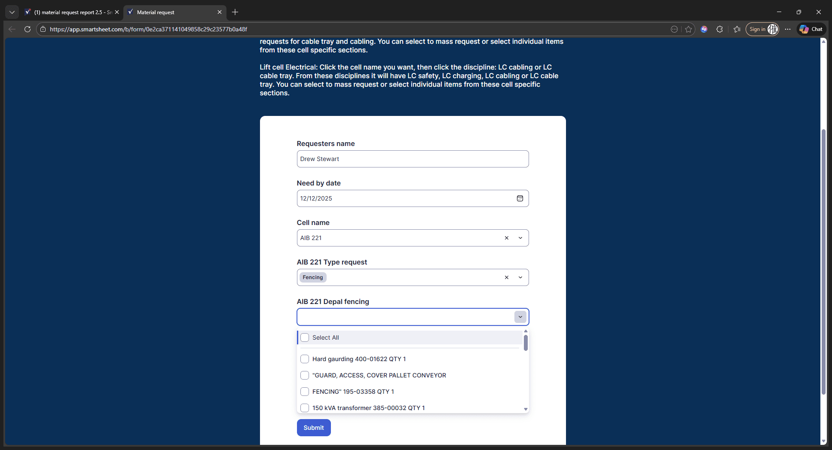Check 150 kVA transformer 385-00032 option
The image size is (832, 450).
(305, 408)
